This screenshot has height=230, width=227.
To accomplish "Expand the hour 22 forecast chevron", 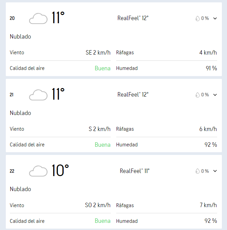I will tap(215, 171).
